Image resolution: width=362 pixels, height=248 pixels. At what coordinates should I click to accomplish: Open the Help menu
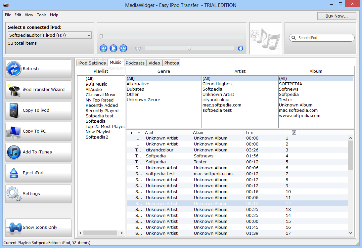click(x=54, y=15)
